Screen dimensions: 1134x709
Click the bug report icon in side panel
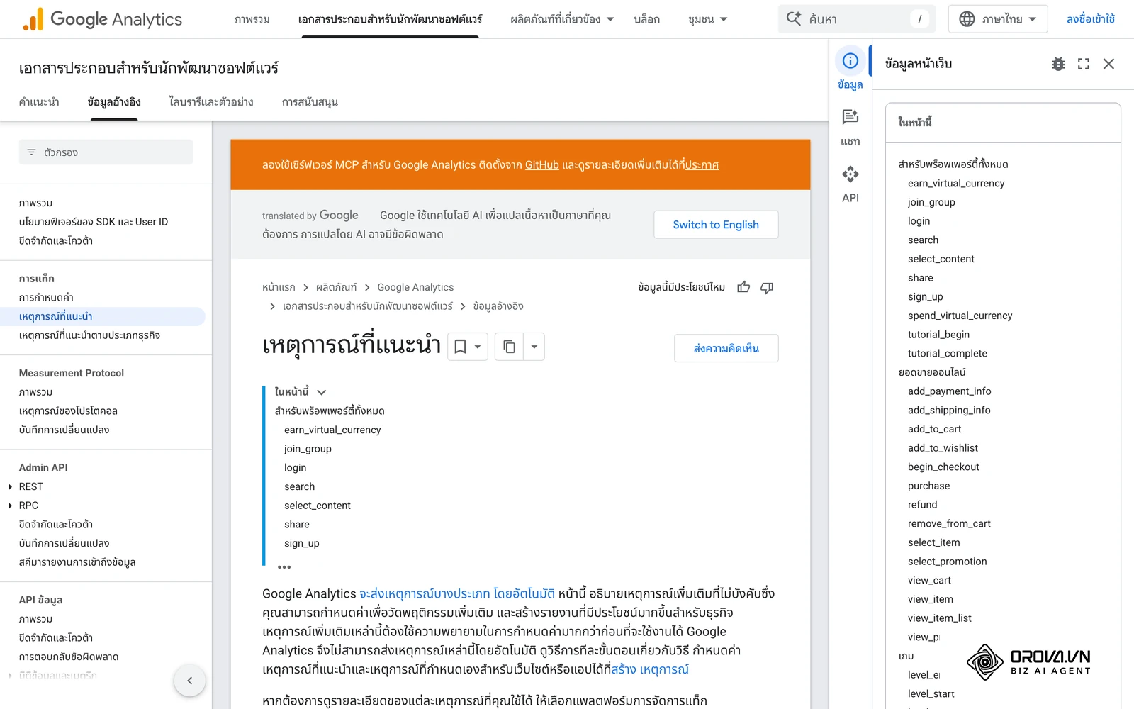click(1058, 64)
